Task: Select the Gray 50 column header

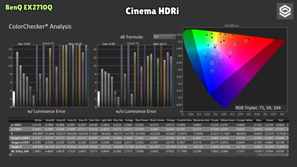Action: coord(72,120)
